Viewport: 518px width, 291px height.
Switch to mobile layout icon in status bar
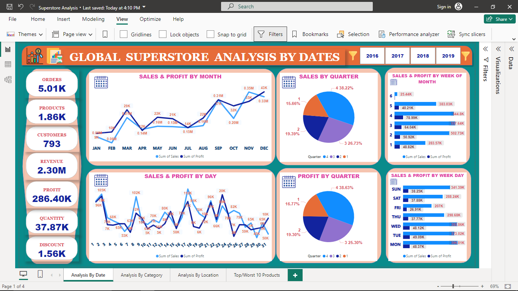point(40,274)
